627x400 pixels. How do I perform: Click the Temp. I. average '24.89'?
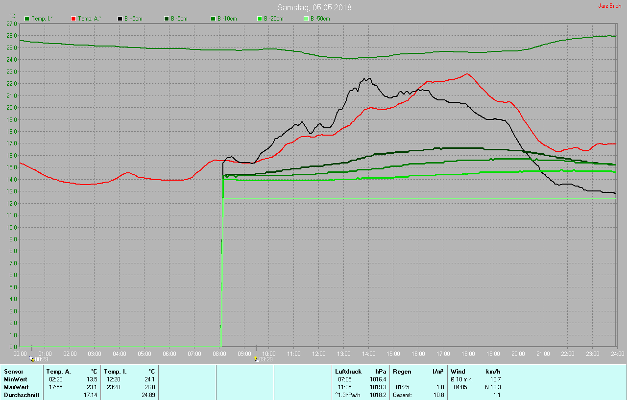(148, 395)
